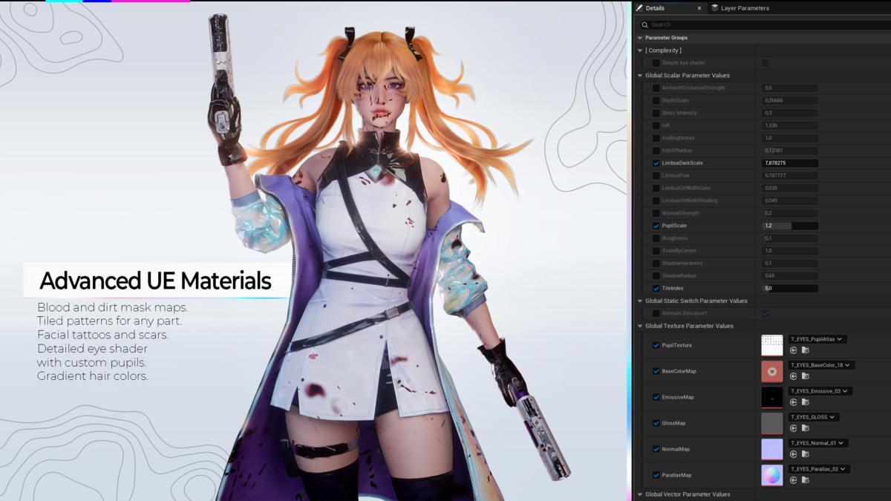Click the browse-to-asset icon beside T_EYES_BaseColor_18

click(x=806, y=376)
